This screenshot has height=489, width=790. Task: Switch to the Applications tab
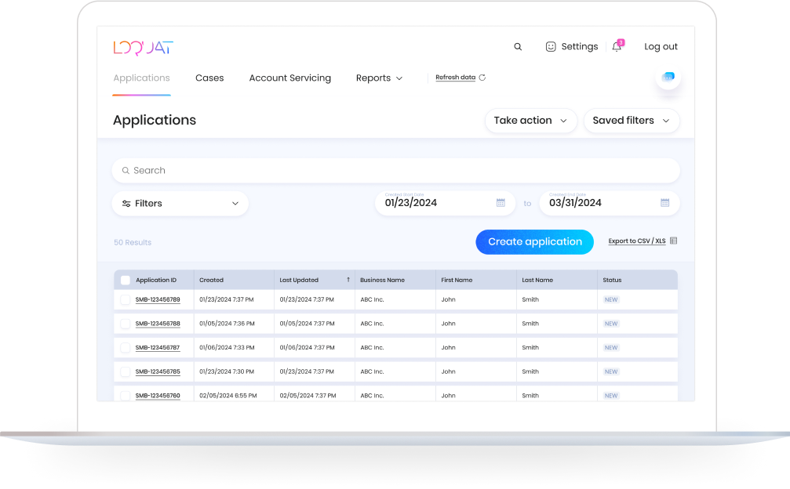pos(141,78)
